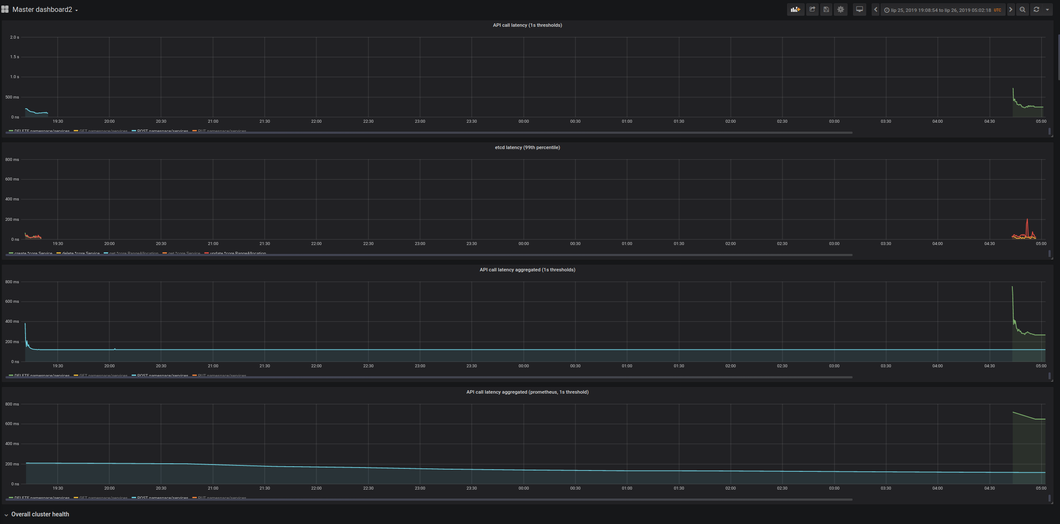The image size is (1060, 524).
Task: Click the zoom out time range icon
Action: pos(1023,9)
